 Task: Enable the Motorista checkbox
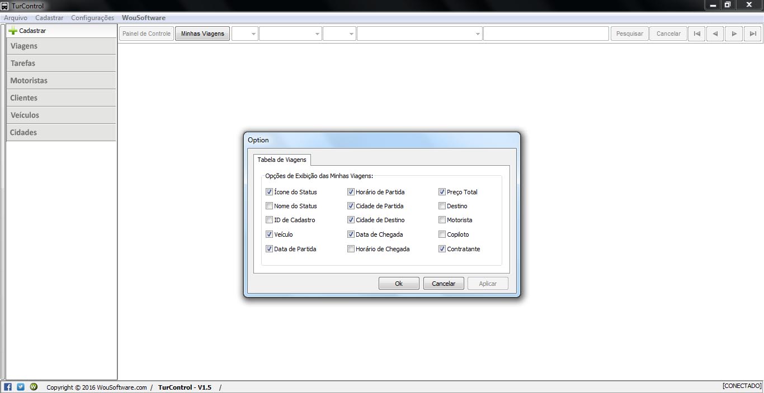(x=442, y=219)
